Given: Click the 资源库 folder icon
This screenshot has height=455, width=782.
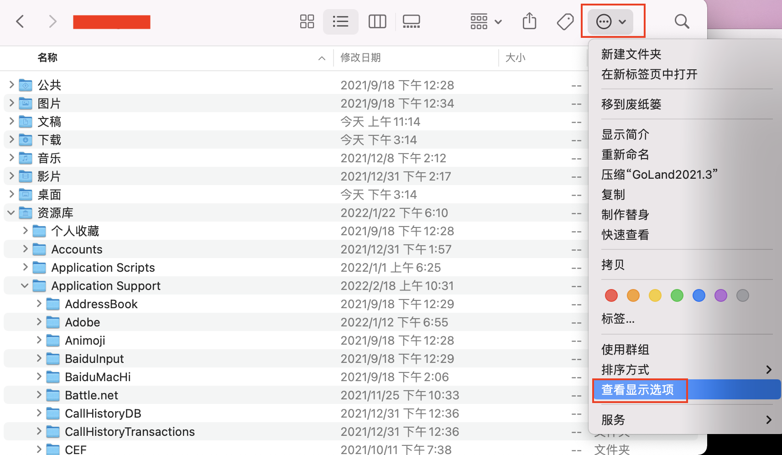Looking at the screenshot, I should pyautogui.click(x=26, y=213).
